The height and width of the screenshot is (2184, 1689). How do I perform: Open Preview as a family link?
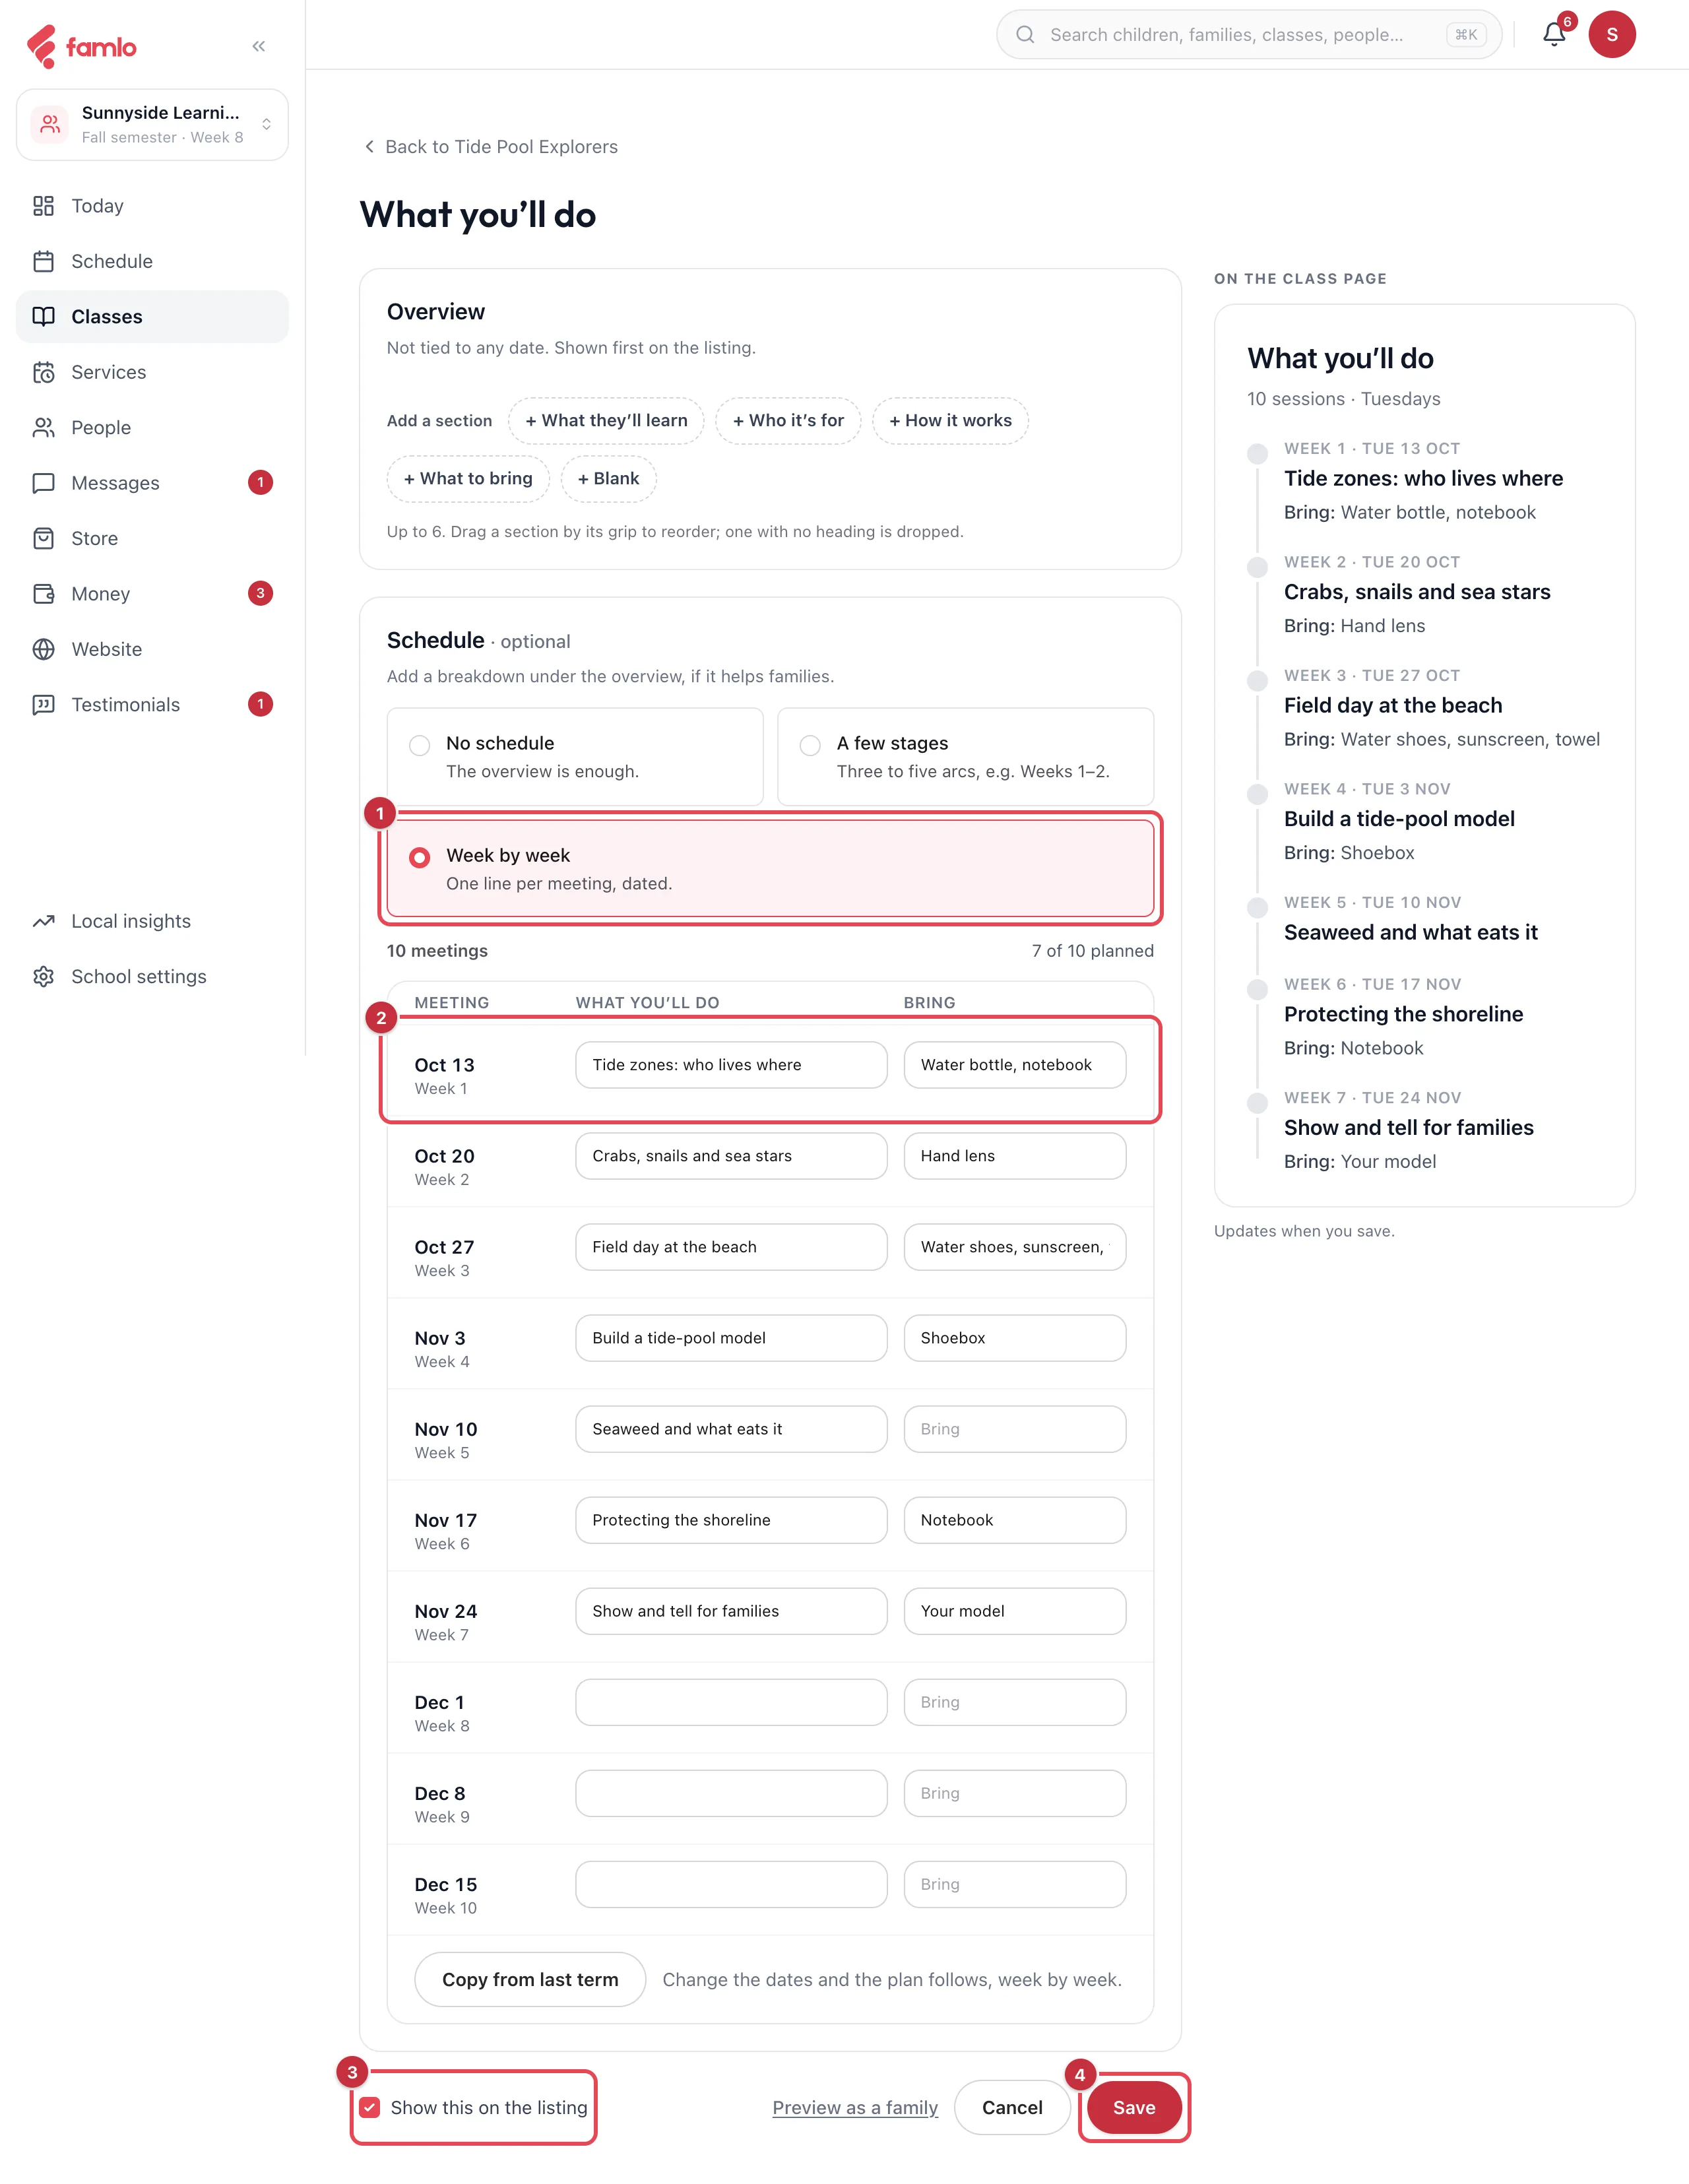[855, 2107]
